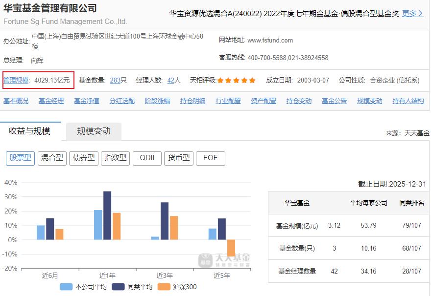Pick the FOF fund type filter
The image size is (432, 296).
[210, 158]
